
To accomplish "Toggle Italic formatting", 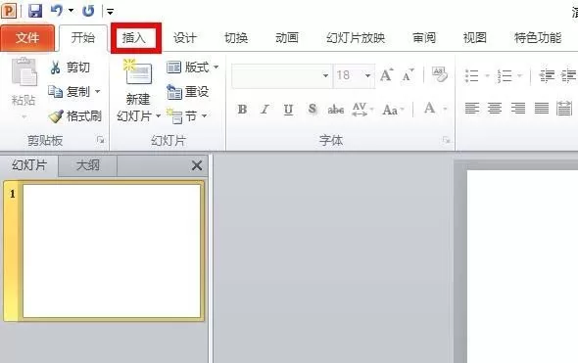I will 265,109.
